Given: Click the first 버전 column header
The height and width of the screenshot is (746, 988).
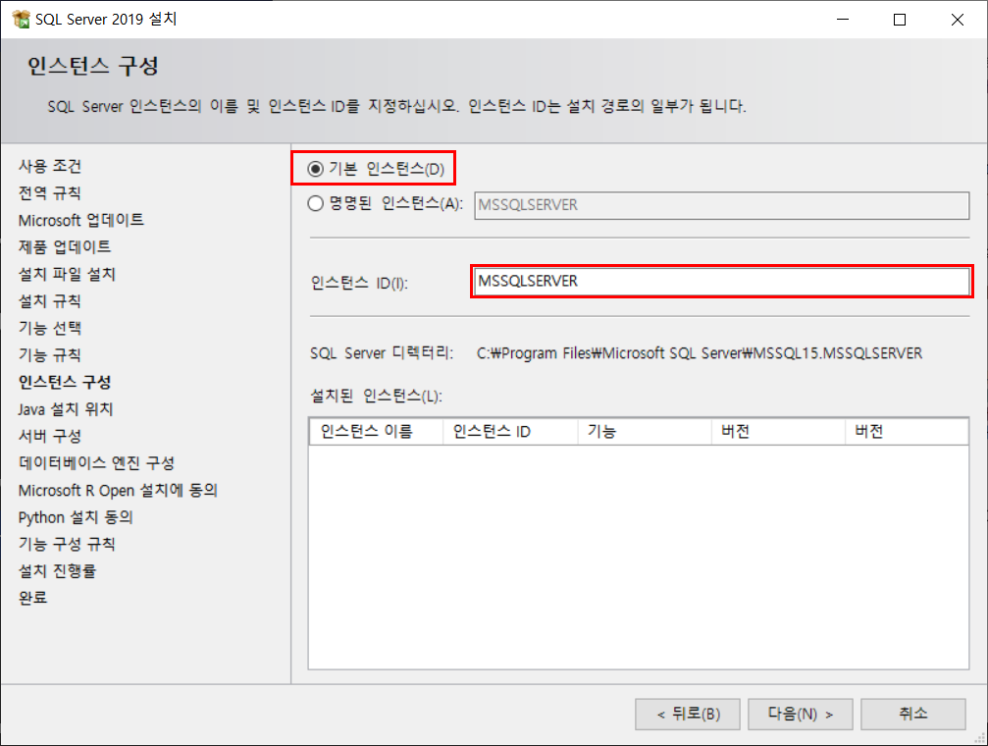Looking at the screenshot, I should click(778, 431).
